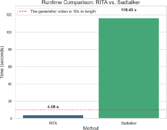Click the y-axis tick label '60'

(x=10, y=67)
